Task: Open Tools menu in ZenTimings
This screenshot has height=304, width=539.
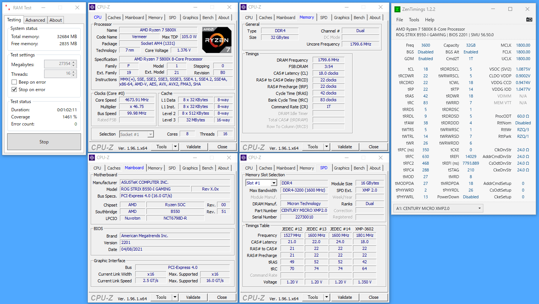Action: pyautogui.click(x=414, y=20)
